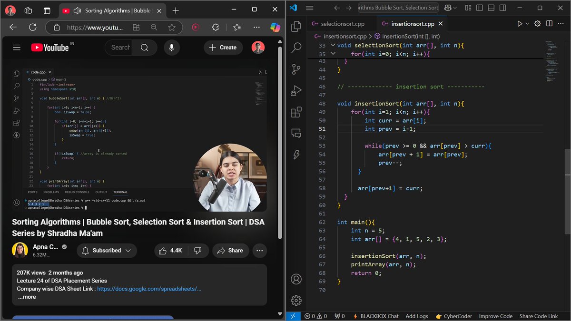Open VS Code Accounts menu
The width and height of the screenshot is (571, 321).
click(x=296, y=279)
